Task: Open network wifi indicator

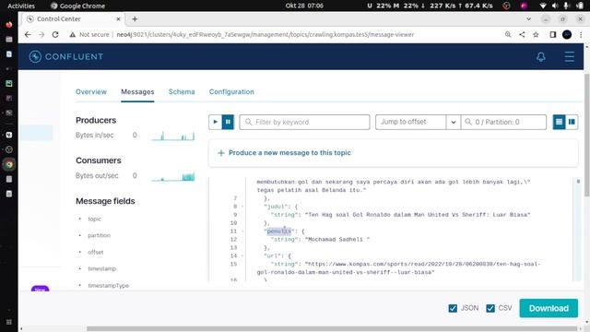Action: coord(543,6)
